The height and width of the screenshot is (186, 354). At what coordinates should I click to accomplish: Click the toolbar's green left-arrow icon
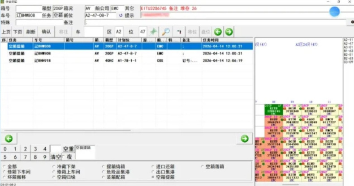(x=218, y=32)
